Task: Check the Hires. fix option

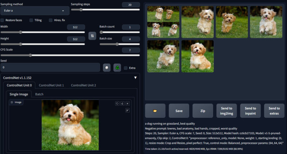Action: pyautogui.click(x=51, y=20)
